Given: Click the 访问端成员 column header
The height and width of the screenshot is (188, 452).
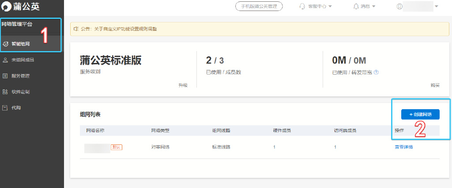Looking at the screenshot, I should (x=345, y=130).
